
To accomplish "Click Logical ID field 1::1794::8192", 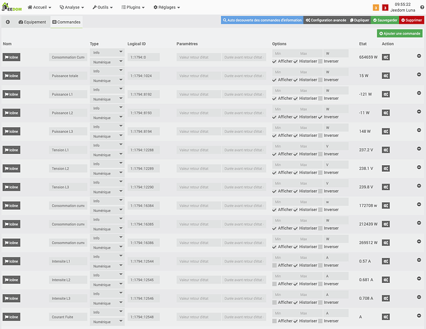I will pos(144,94).
